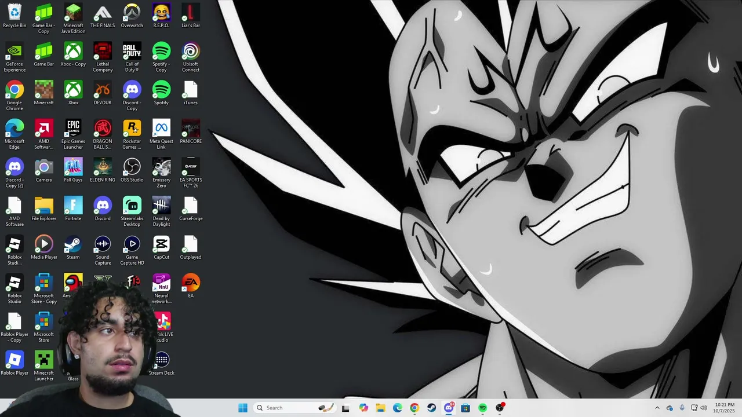Open the clock and date panel

click(x=725, y=408)
